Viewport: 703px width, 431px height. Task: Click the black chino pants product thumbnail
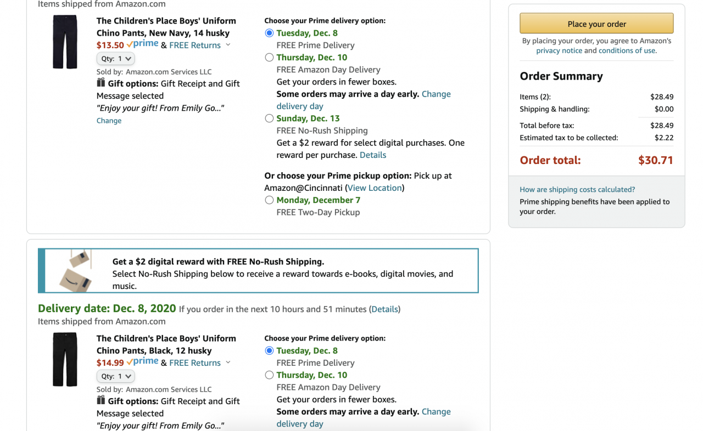click(x=65, y=360)
